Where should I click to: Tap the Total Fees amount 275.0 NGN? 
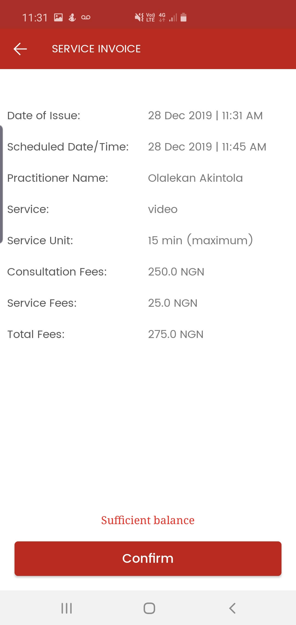click(176, 334)
